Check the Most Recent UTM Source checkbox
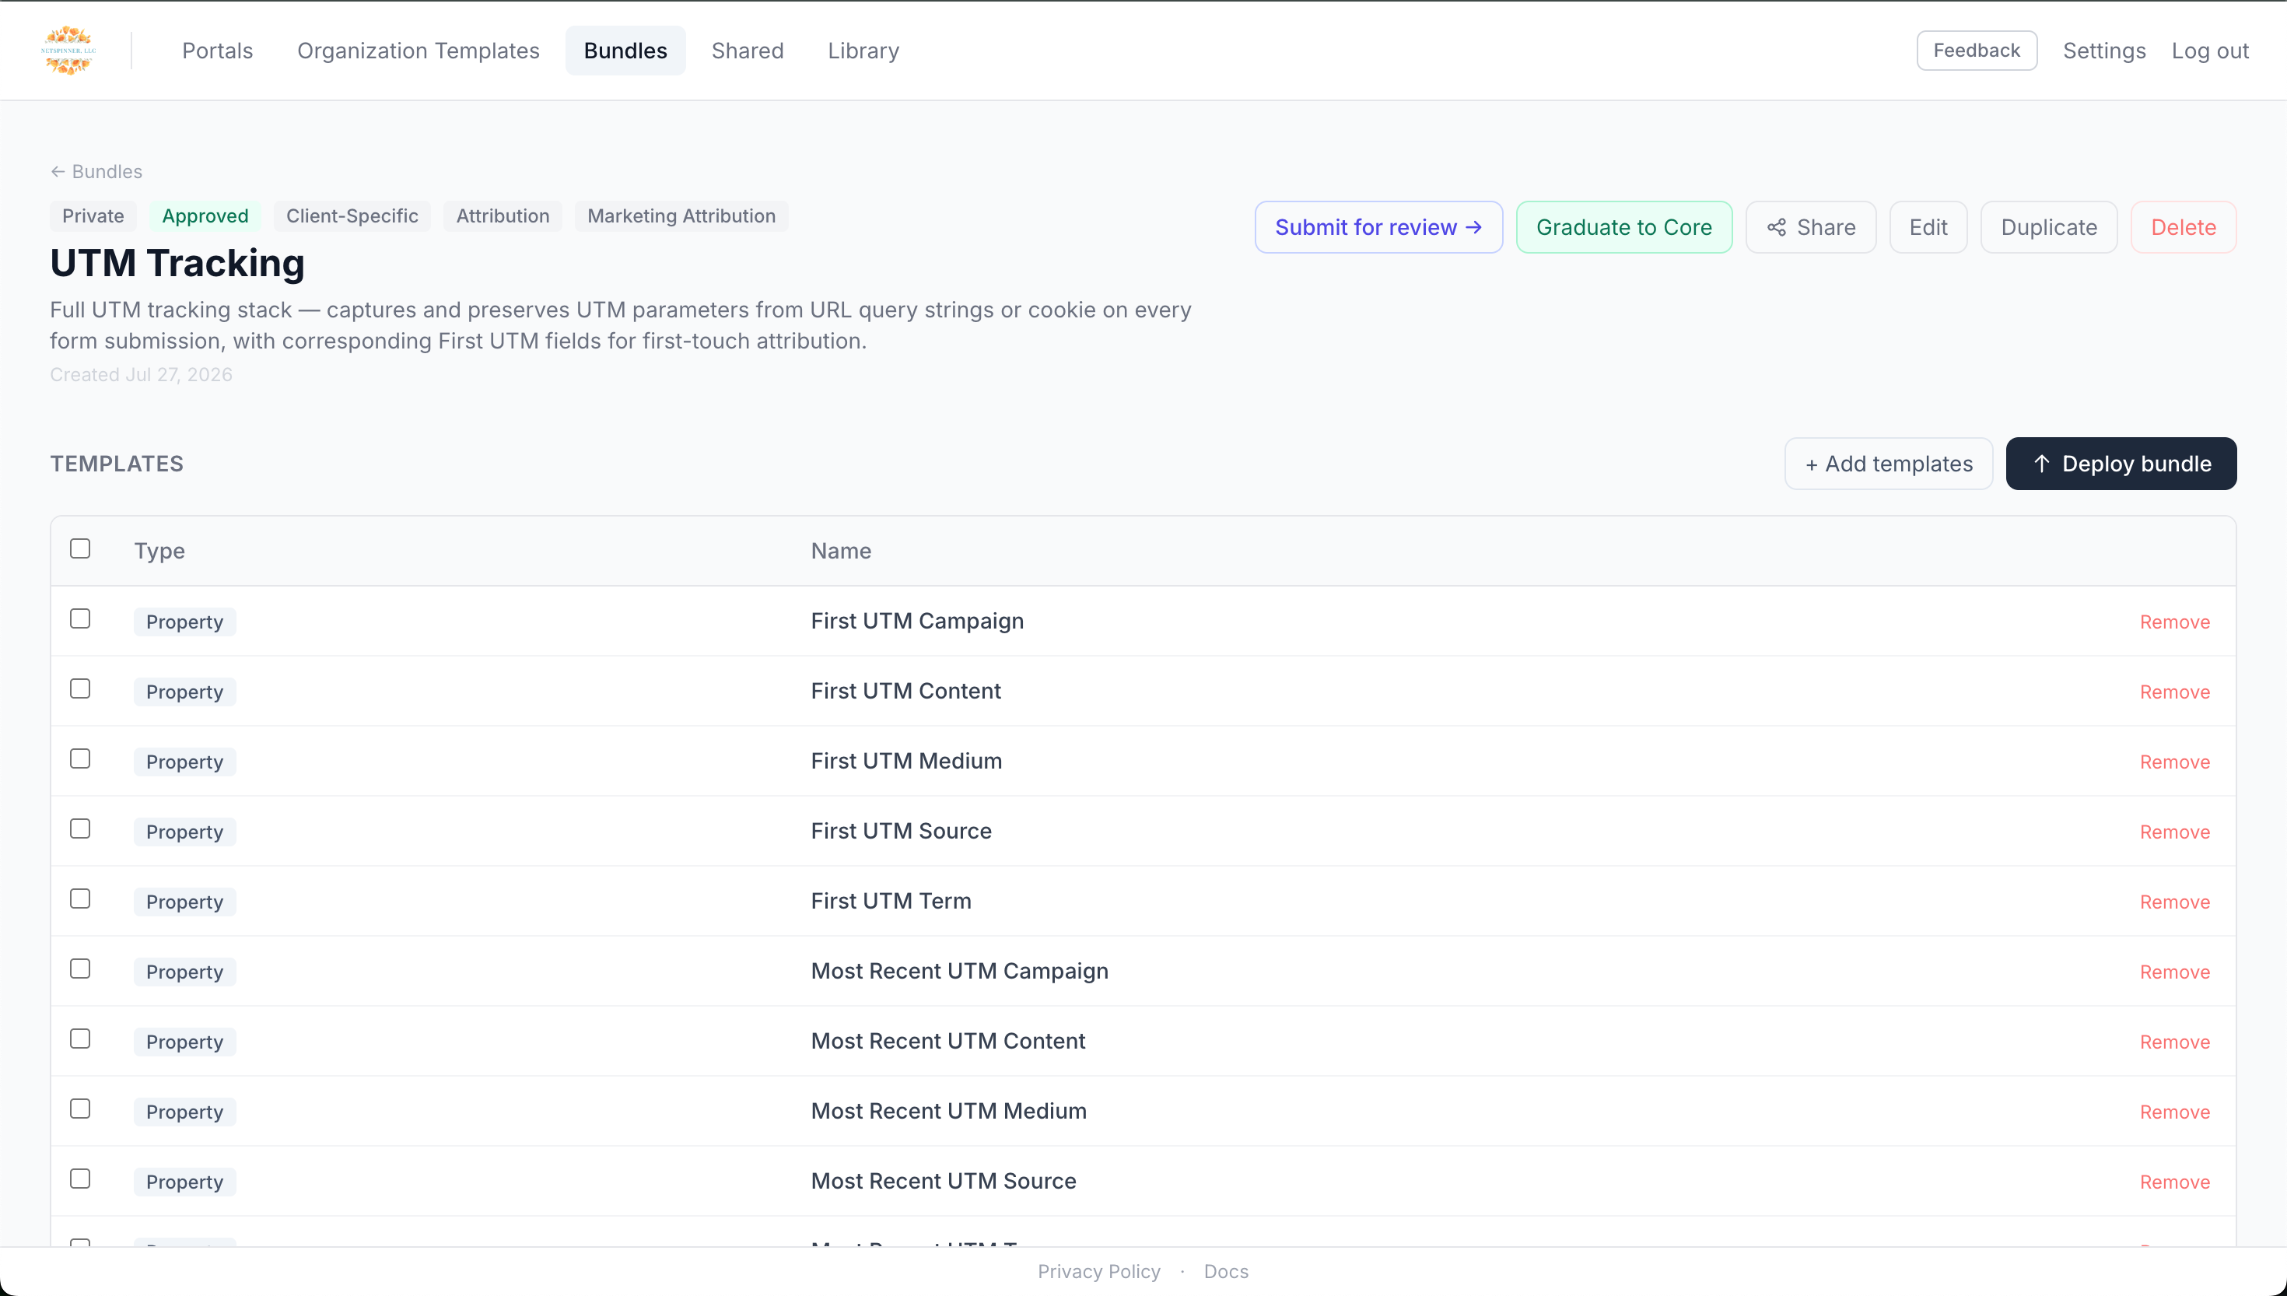Image resolution: width=2287 pixels, height=1296 pixels. 80,1179
